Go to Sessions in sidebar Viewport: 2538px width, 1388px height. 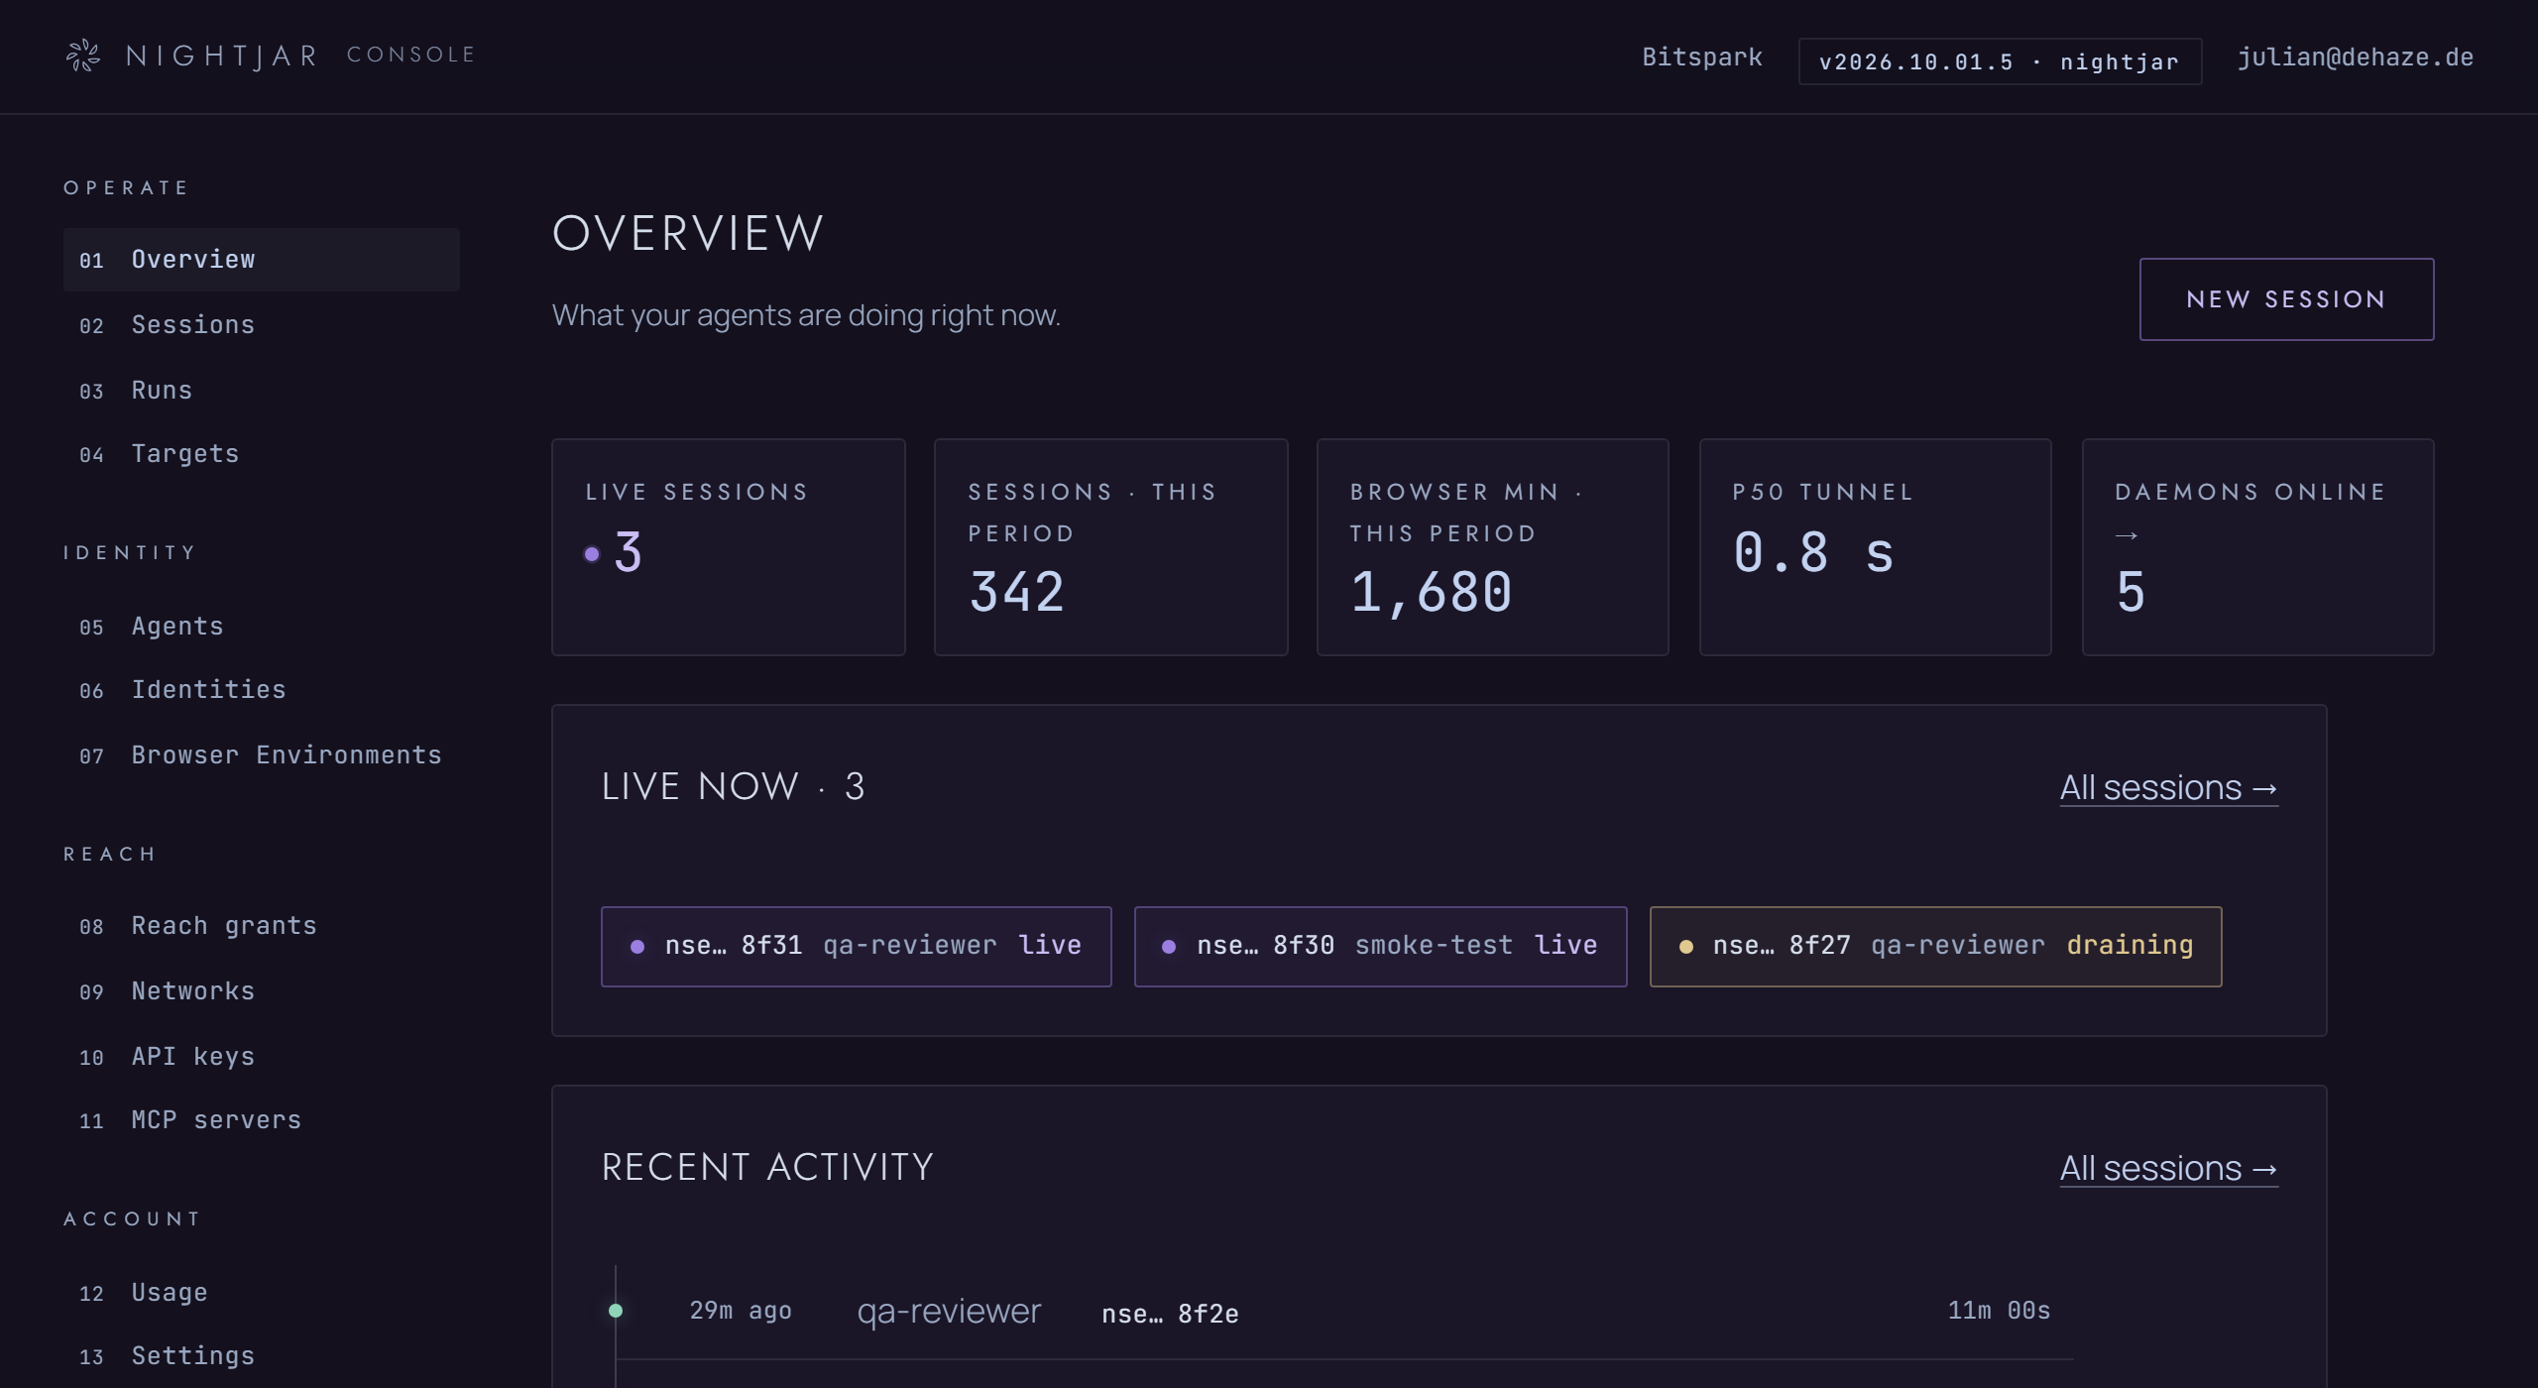(x=262, y=325)
